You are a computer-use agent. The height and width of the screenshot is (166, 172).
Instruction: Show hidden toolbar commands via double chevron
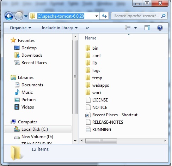point(87,28)
